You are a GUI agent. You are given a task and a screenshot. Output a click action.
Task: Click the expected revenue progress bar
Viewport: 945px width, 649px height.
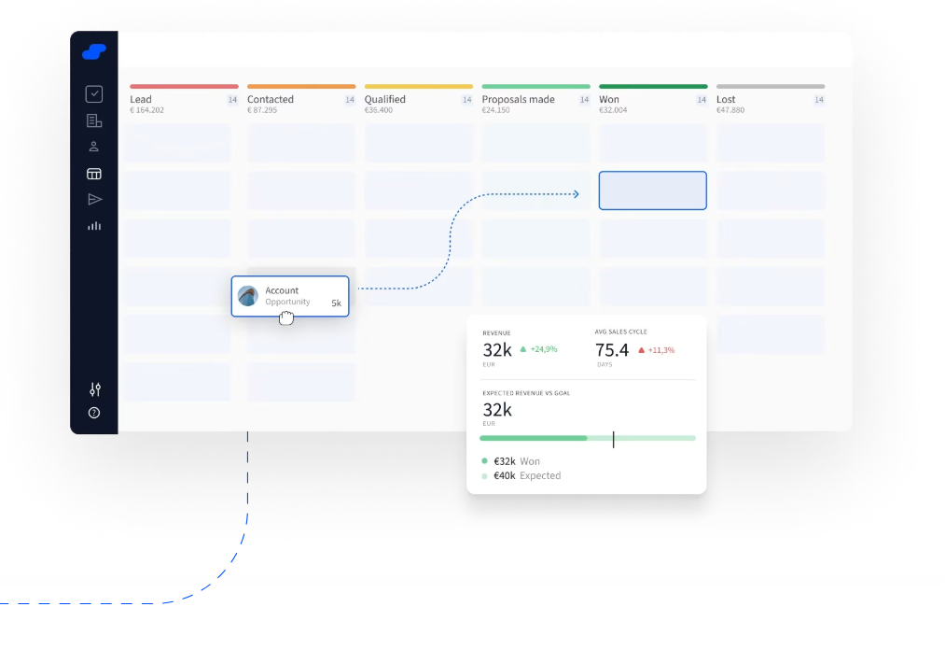(x=587, y=438)
